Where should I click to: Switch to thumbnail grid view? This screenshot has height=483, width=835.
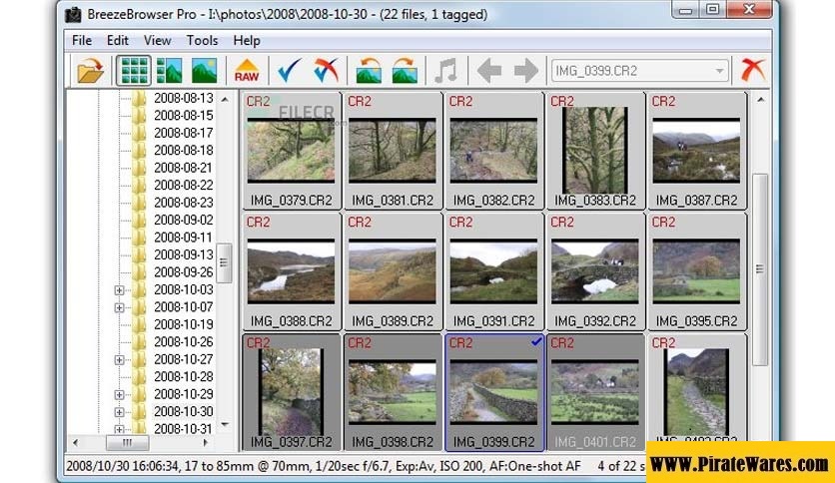134,71
